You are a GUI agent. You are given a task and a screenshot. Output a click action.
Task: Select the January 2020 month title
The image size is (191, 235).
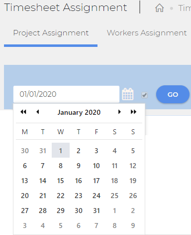coord(79,112)
